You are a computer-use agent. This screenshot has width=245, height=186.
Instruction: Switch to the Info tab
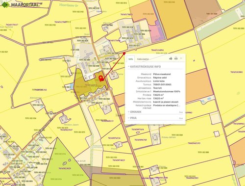pos(131,59)
